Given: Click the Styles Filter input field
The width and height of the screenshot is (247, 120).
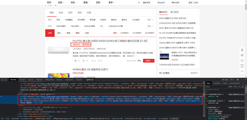Looking at the screenshot, I should pos(217,86).
